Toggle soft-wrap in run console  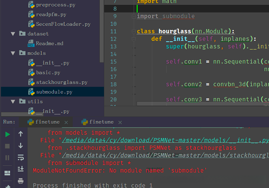[21, 157]
